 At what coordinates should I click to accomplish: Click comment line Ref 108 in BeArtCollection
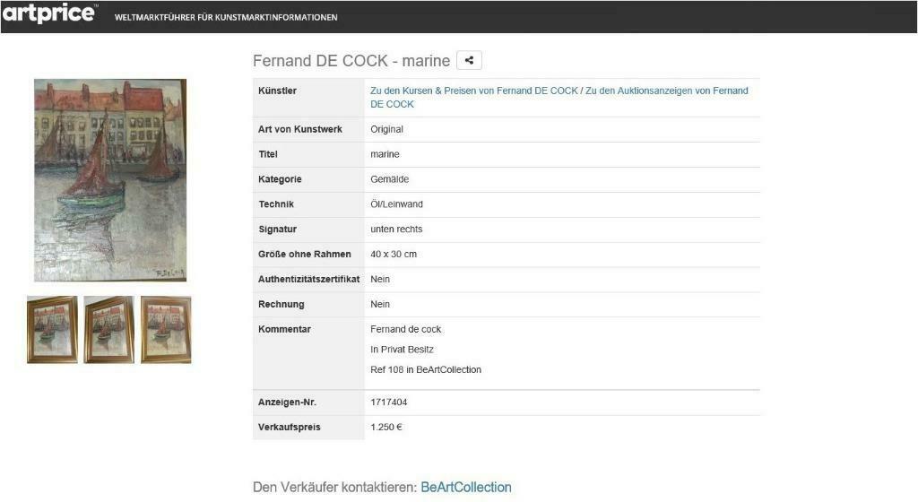click(x=426, y=369)
